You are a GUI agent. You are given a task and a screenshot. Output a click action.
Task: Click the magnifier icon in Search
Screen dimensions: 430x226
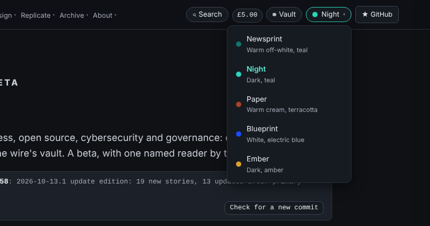pyautogui.click(x=195, y=15)
